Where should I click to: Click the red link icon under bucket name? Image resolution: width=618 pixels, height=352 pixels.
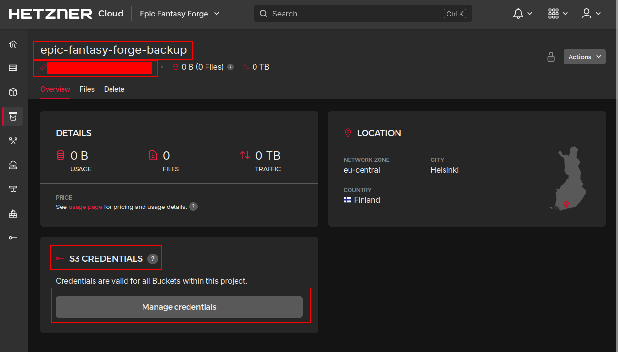[x=43, y=67]
